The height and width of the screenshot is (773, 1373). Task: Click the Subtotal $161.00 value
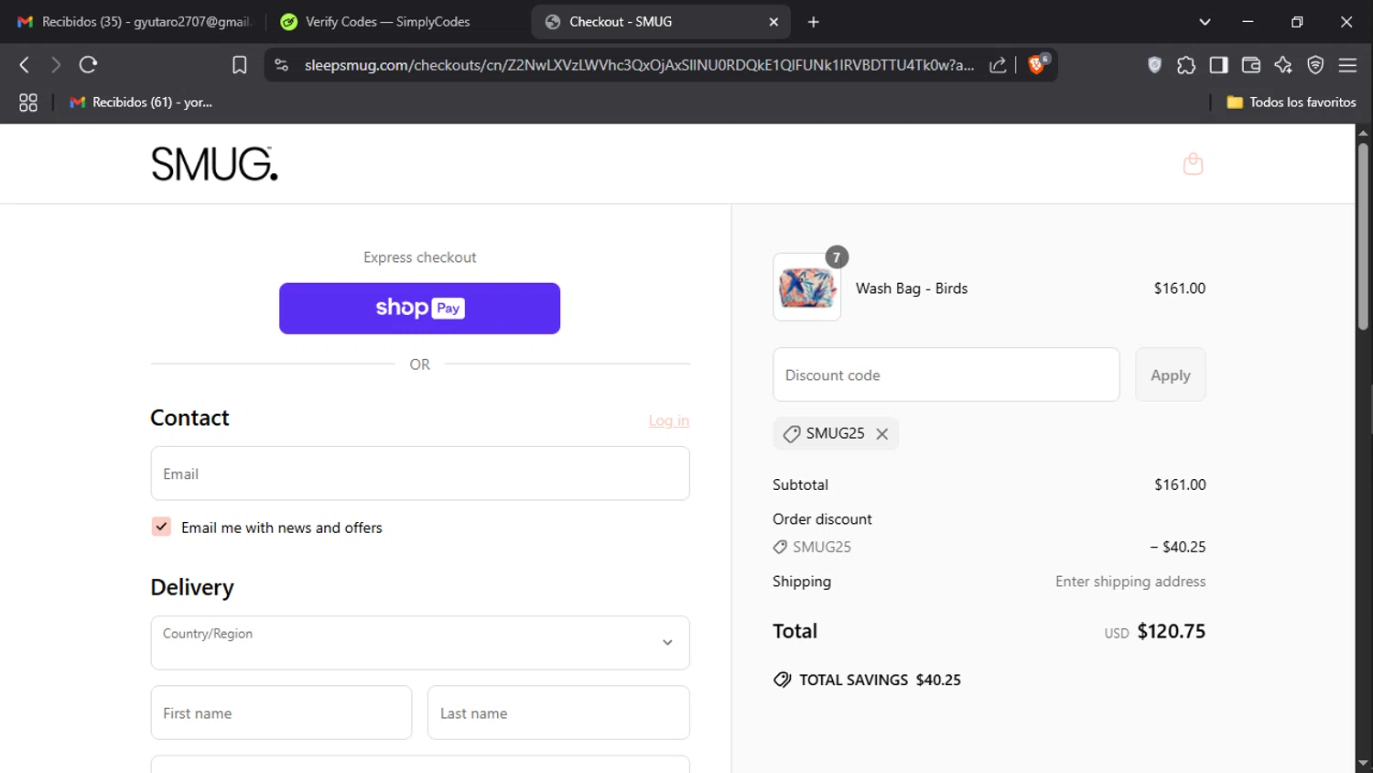1180,484
